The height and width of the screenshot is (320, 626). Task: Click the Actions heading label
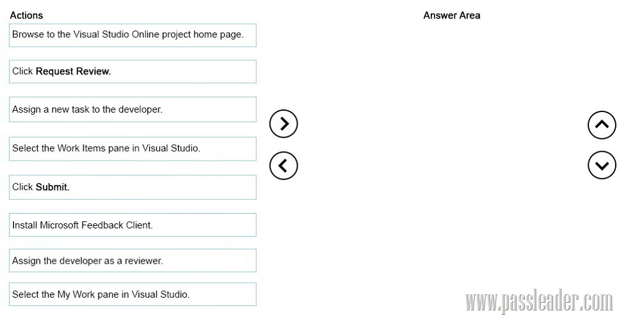(26, 15)
